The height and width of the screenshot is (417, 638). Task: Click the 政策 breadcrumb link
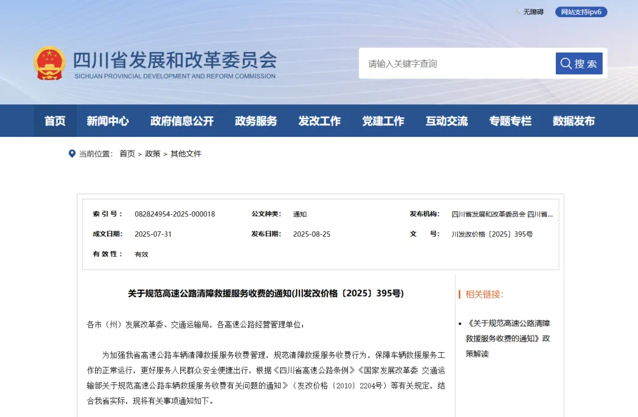pyautogui.click(x=152, y=154)
